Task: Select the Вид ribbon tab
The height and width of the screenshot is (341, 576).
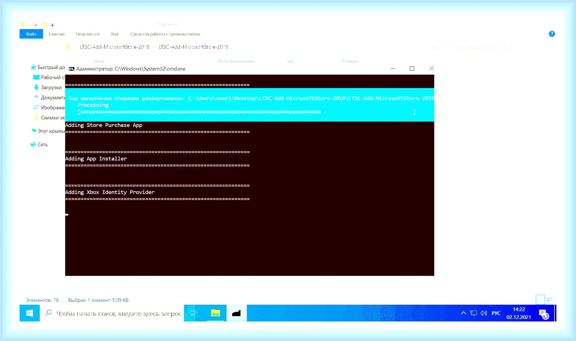Action: coord(115,34)
